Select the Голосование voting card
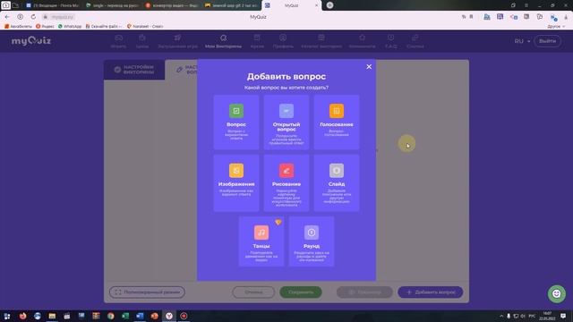573x322 pixels. click(337, 123)
